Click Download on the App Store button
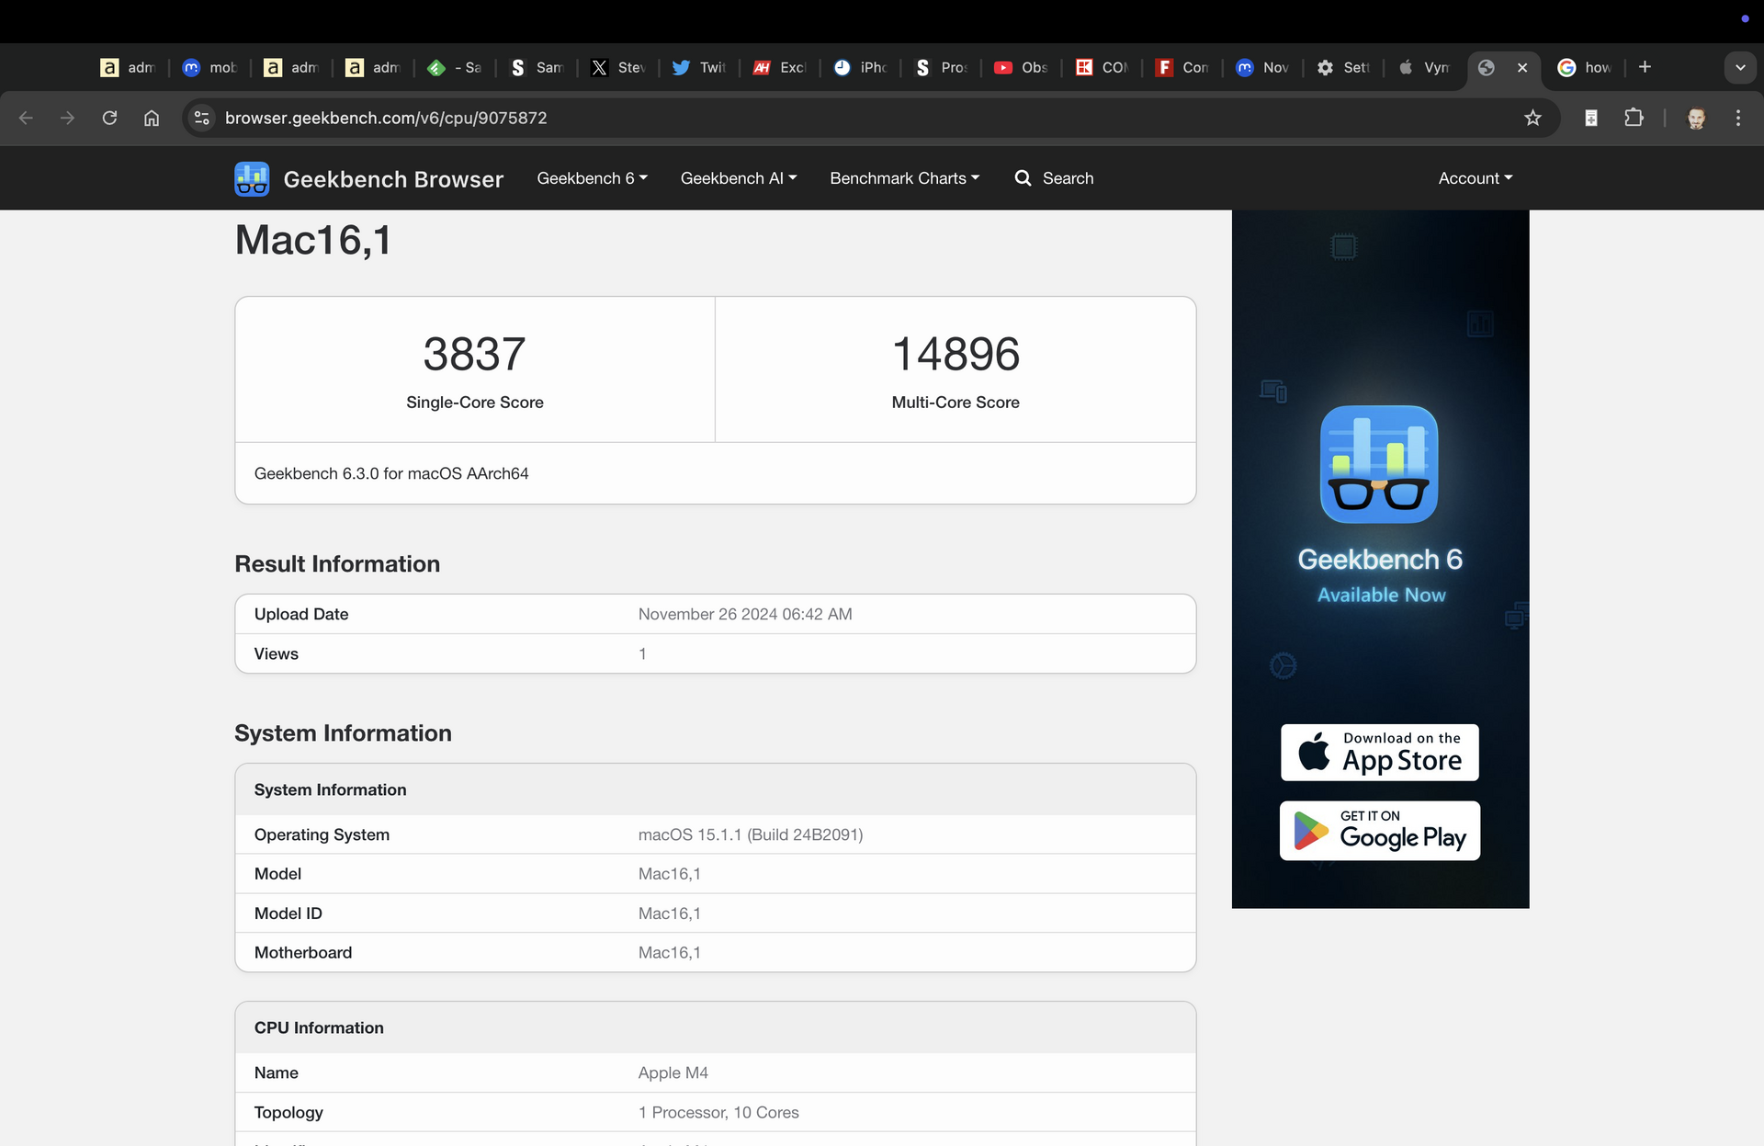 pos(1379,753)
